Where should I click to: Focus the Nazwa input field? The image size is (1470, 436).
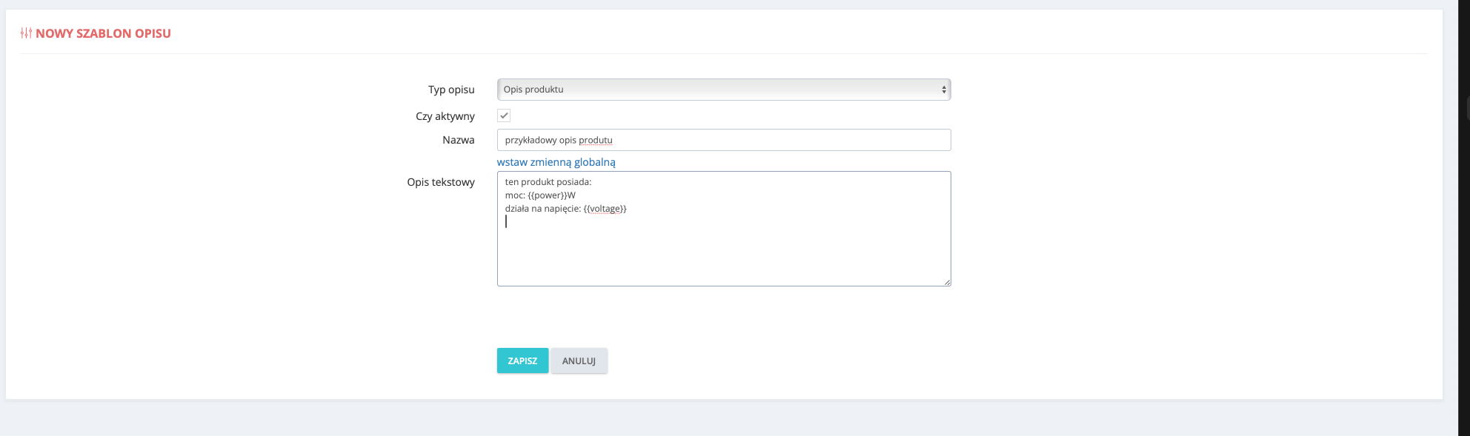[x=724, y=140]
